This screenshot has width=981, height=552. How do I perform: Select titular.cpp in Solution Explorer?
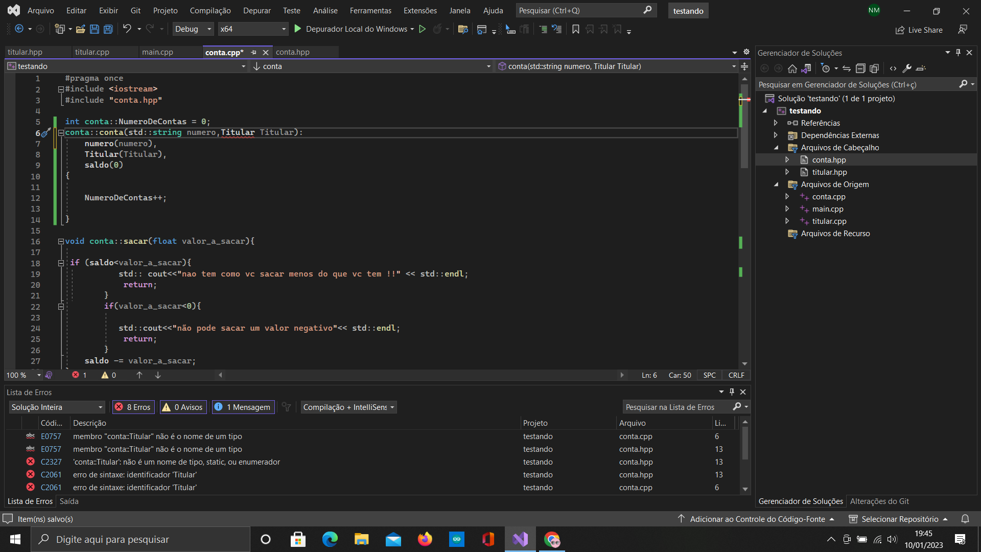pyautogui.click(x=829, y=221)
